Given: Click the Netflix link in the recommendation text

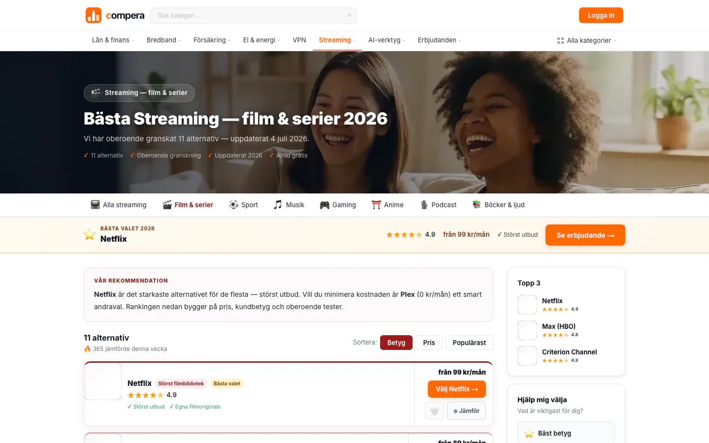Looking at the screenshot, I should 105,294.
